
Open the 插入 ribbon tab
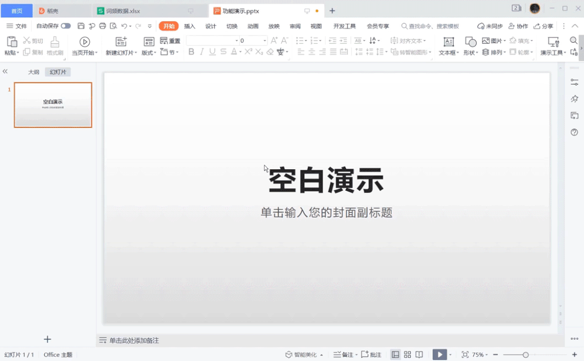189,26
